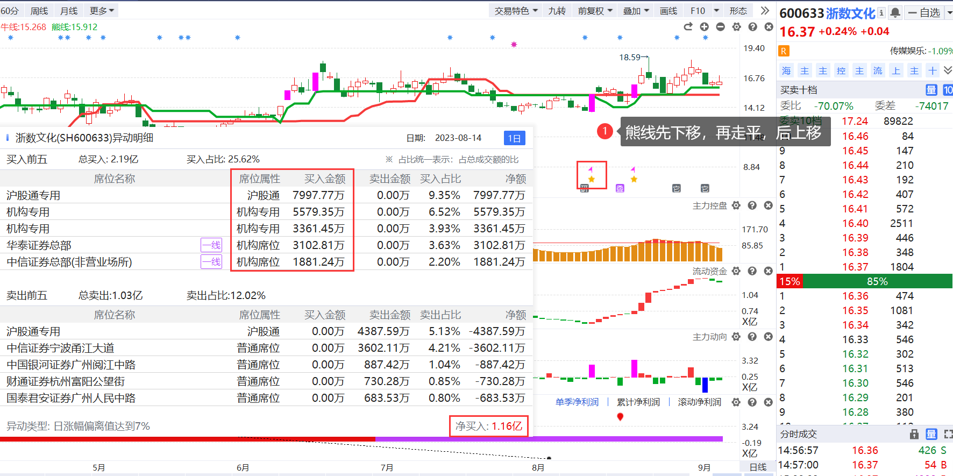Click the 15% / 85% buy-sell ratio bar

865,281
